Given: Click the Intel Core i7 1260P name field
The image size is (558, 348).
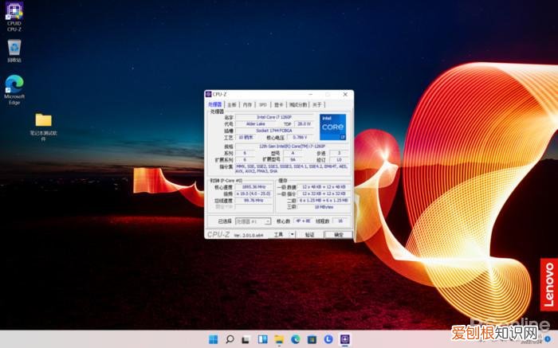Looking at the screenshot, I should tap(274, 117).
